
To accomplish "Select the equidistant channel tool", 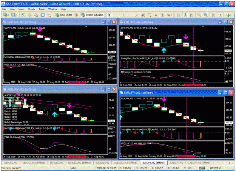I will (143, 15).
